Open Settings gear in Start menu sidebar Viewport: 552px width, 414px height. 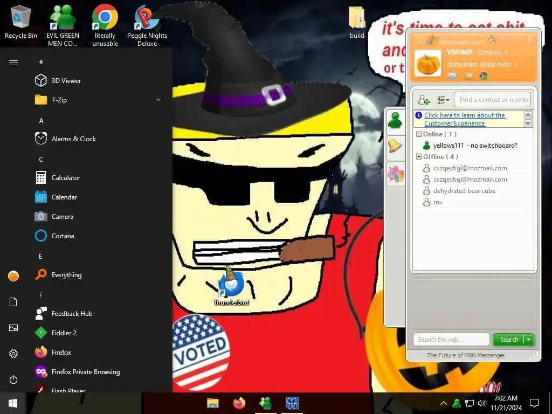(13, 354)
